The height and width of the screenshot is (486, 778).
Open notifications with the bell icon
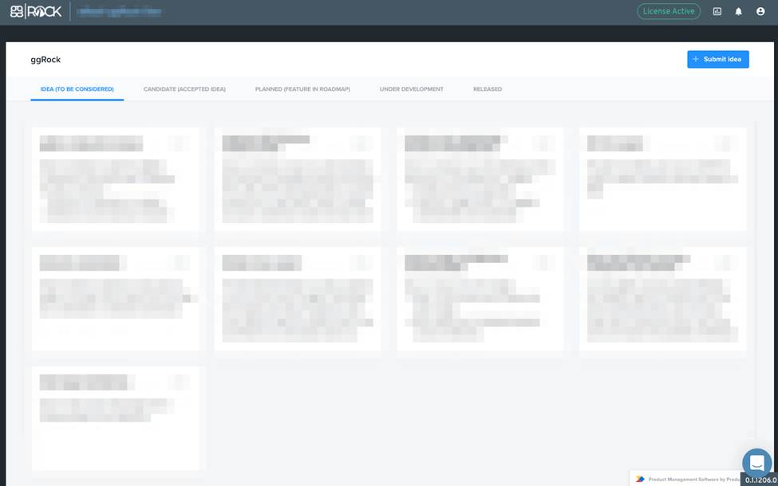[x=739, y=12]
